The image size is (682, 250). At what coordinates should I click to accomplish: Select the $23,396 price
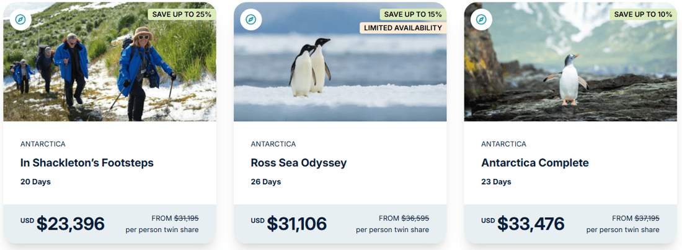coord(70,223)
